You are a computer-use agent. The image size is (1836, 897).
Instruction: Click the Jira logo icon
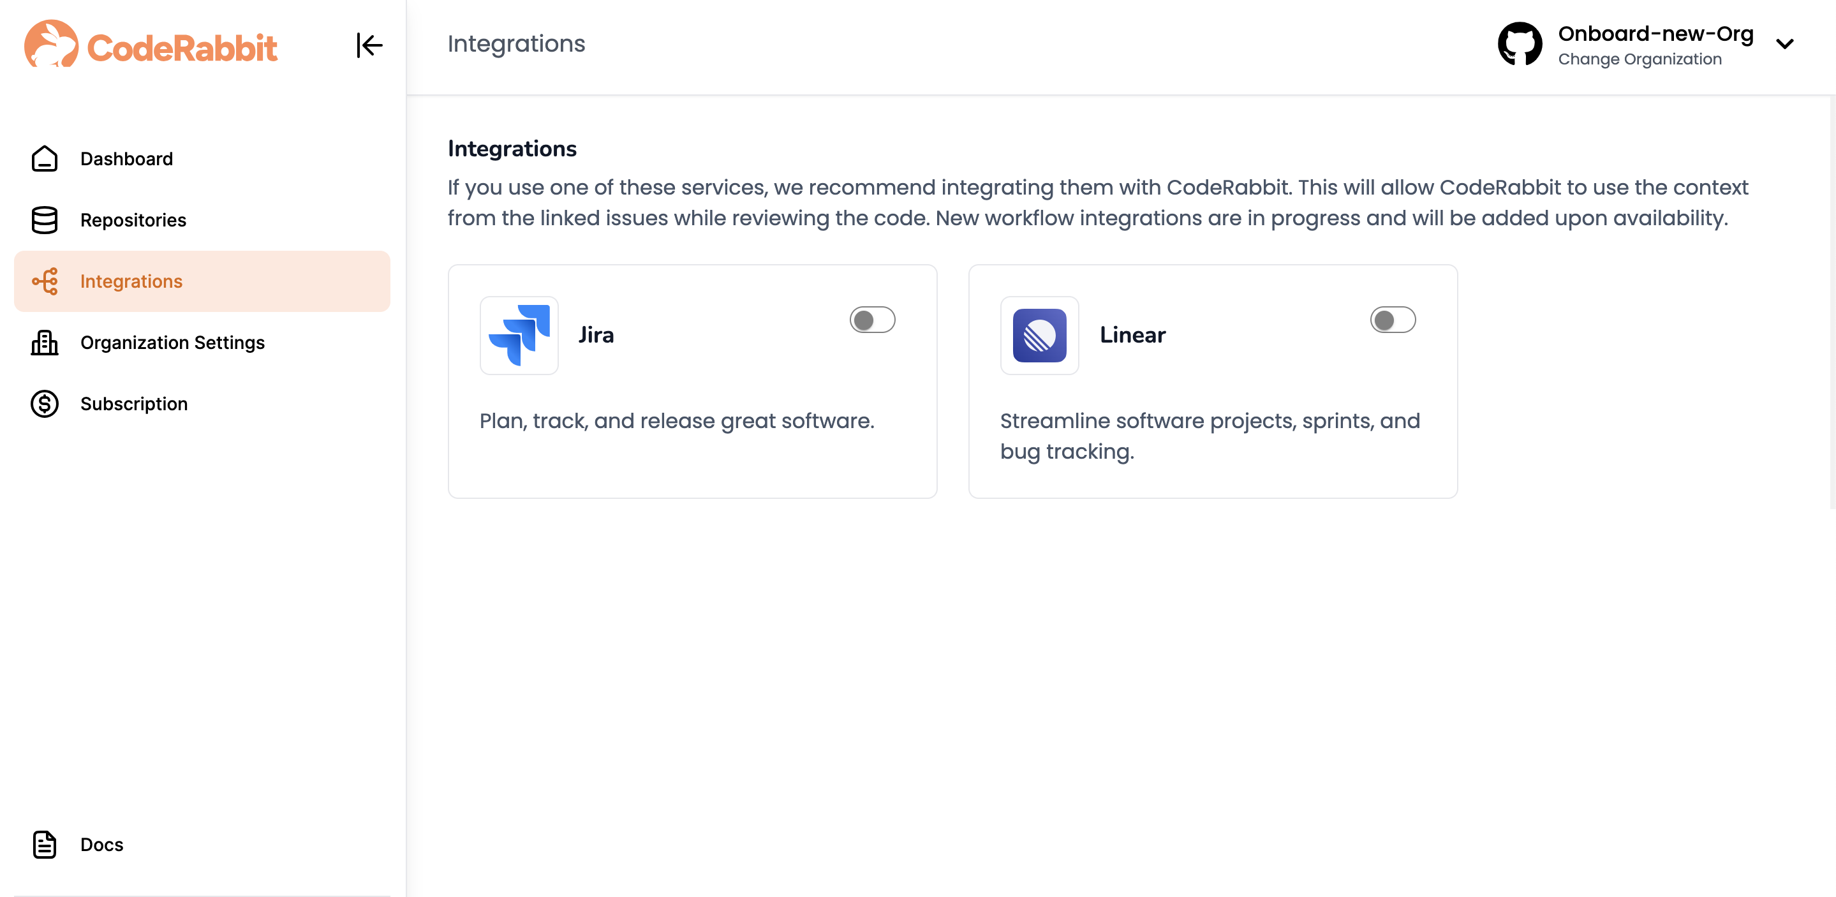[x=519, y=335]
